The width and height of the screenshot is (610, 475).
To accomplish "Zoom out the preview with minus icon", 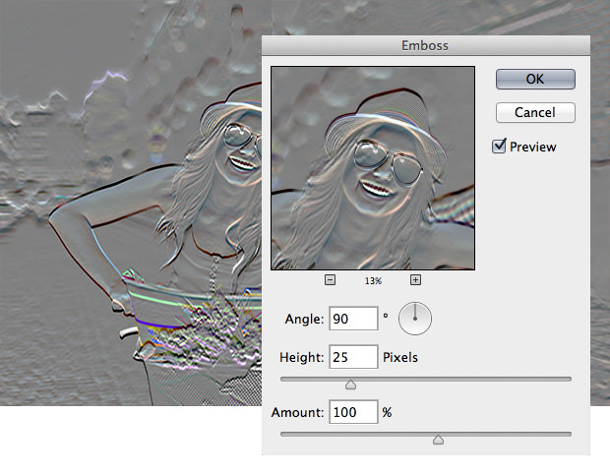I will click(x=330, y=280).
